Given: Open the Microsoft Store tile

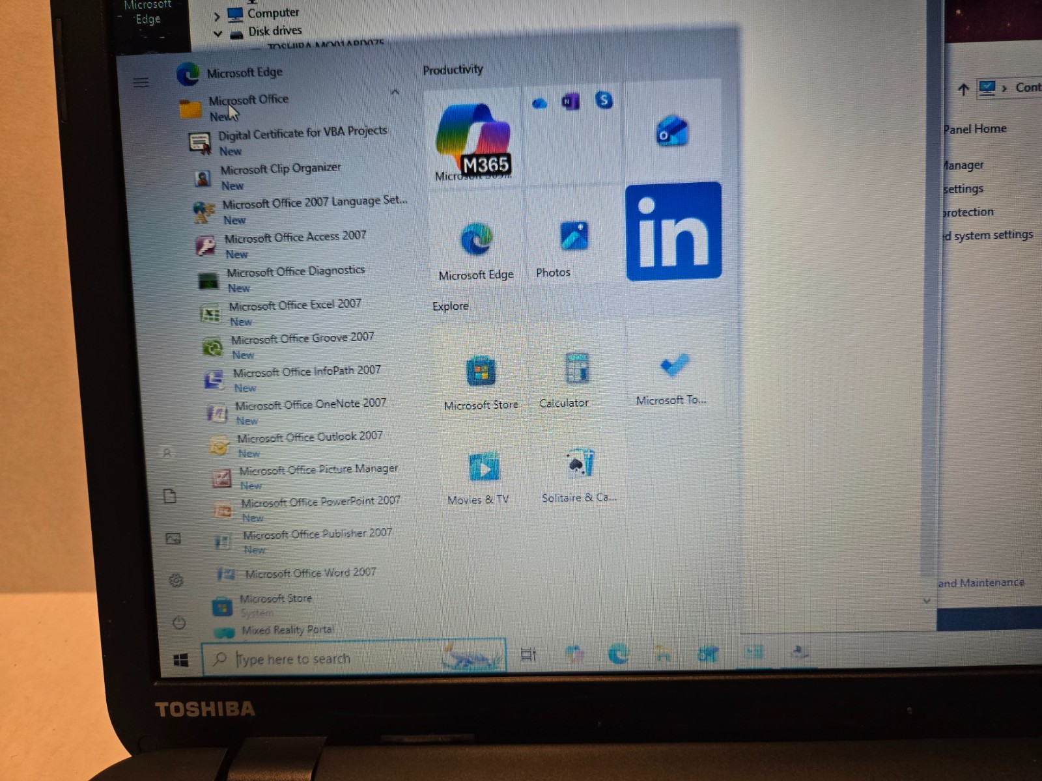Looking at the screenshot, I should pyautogui.click(x=481, y=374).
